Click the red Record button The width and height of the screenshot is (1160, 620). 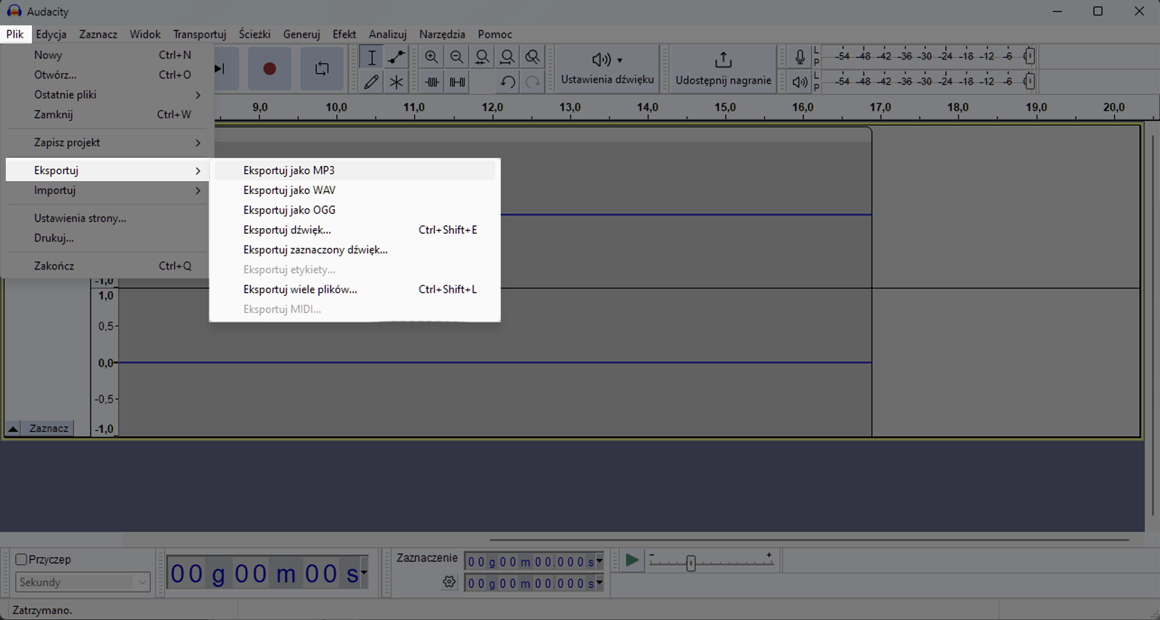(269, 69)
